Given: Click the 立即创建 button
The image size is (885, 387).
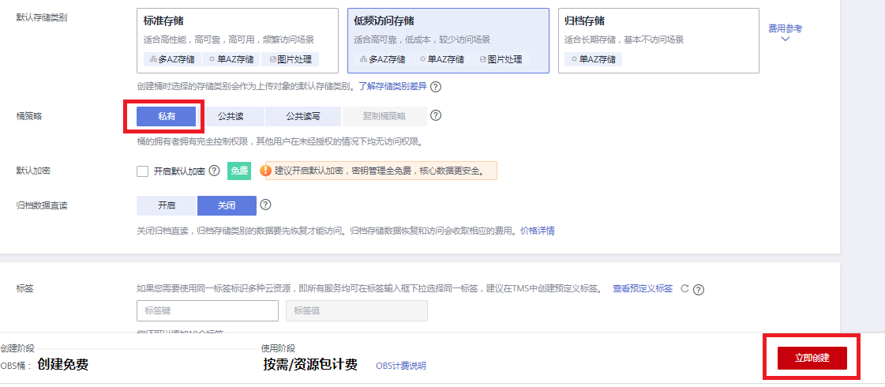Looking at the screenshot, I should pos(812,359).
